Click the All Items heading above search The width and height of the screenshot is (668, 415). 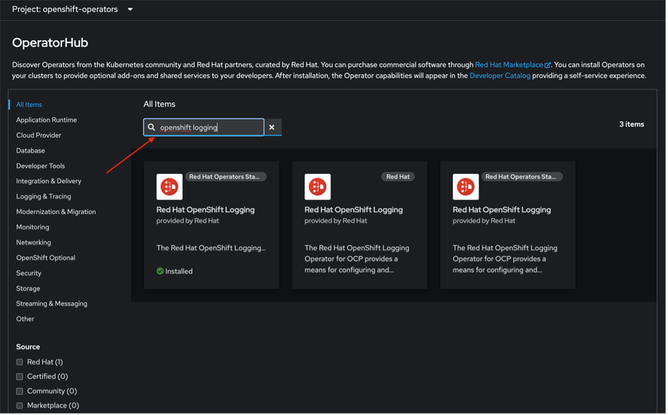coord(159,104)
